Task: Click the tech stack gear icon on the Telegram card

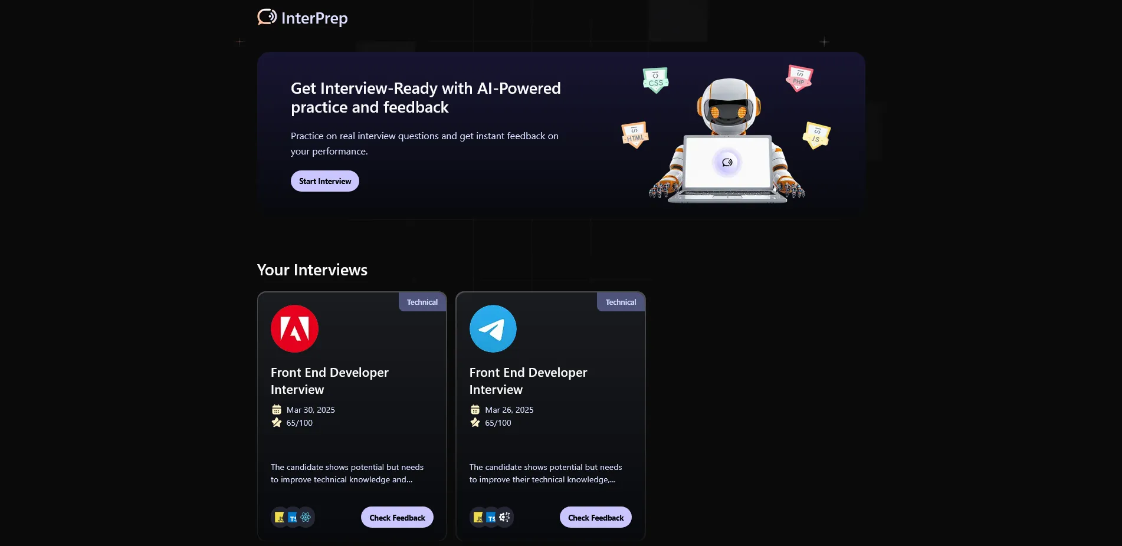Action: pos(504,517)
